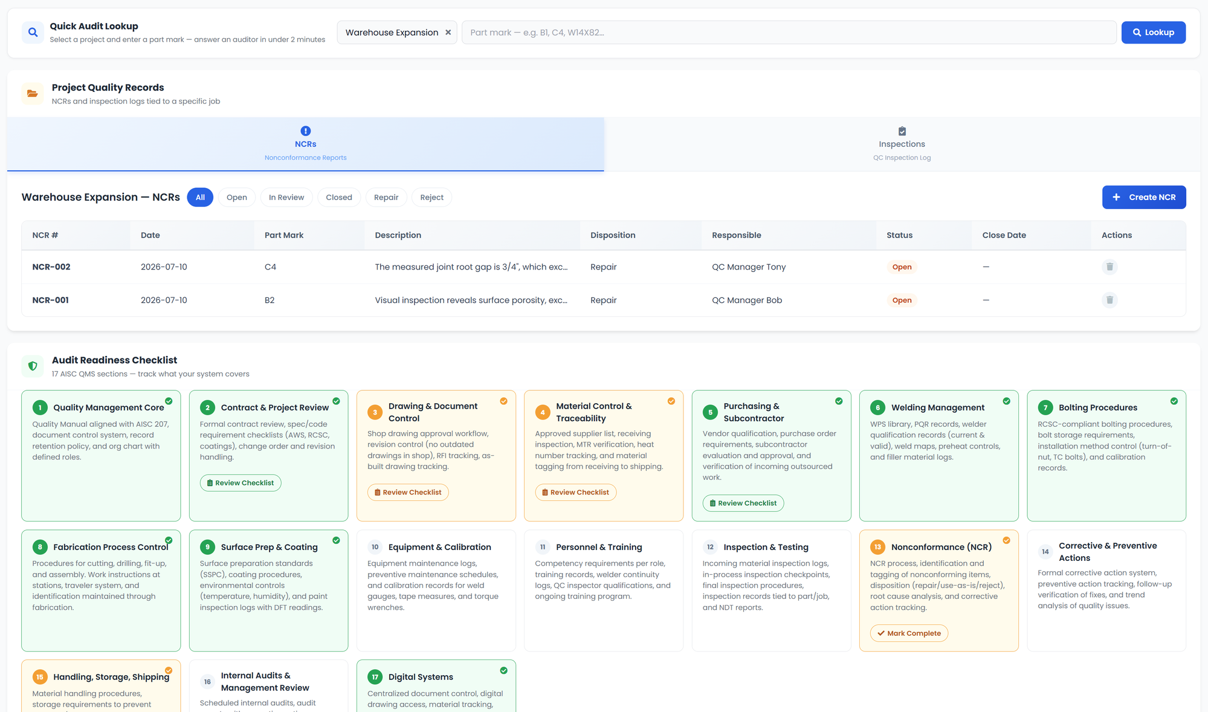
Task: Click the Audit Readiness Checklist shield icon
Action: [33, 366]
